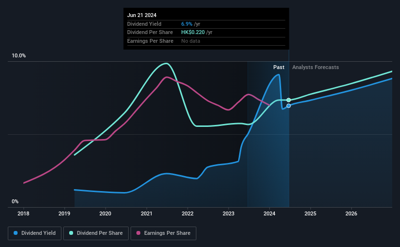The image size is (400, 247).
Task: Click the 2022 x-axis label
Action: coord(188,213)
